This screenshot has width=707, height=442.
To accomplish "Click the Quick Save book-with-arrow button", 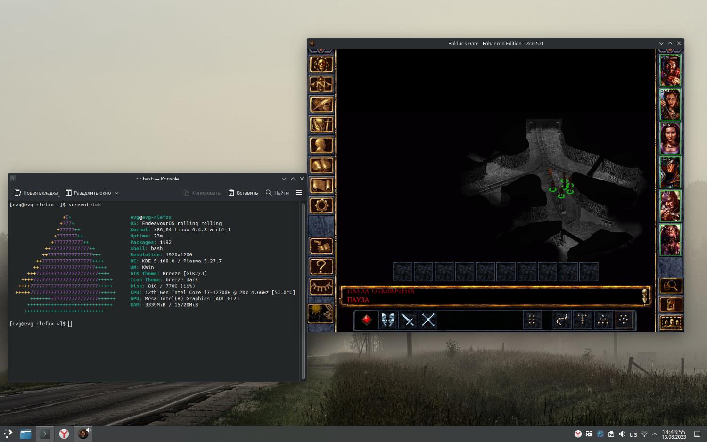I will [x=321, y=246].
